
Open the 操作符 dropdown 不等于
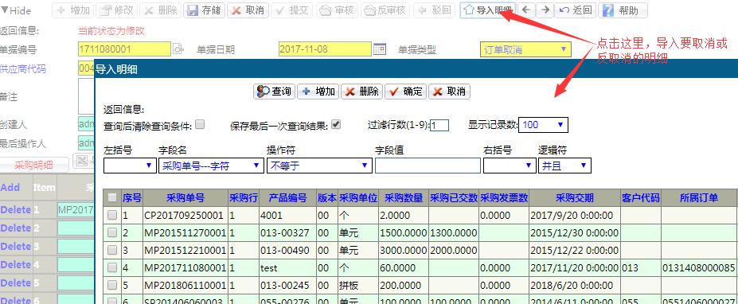pyautogui.click(x=319, y=166)
